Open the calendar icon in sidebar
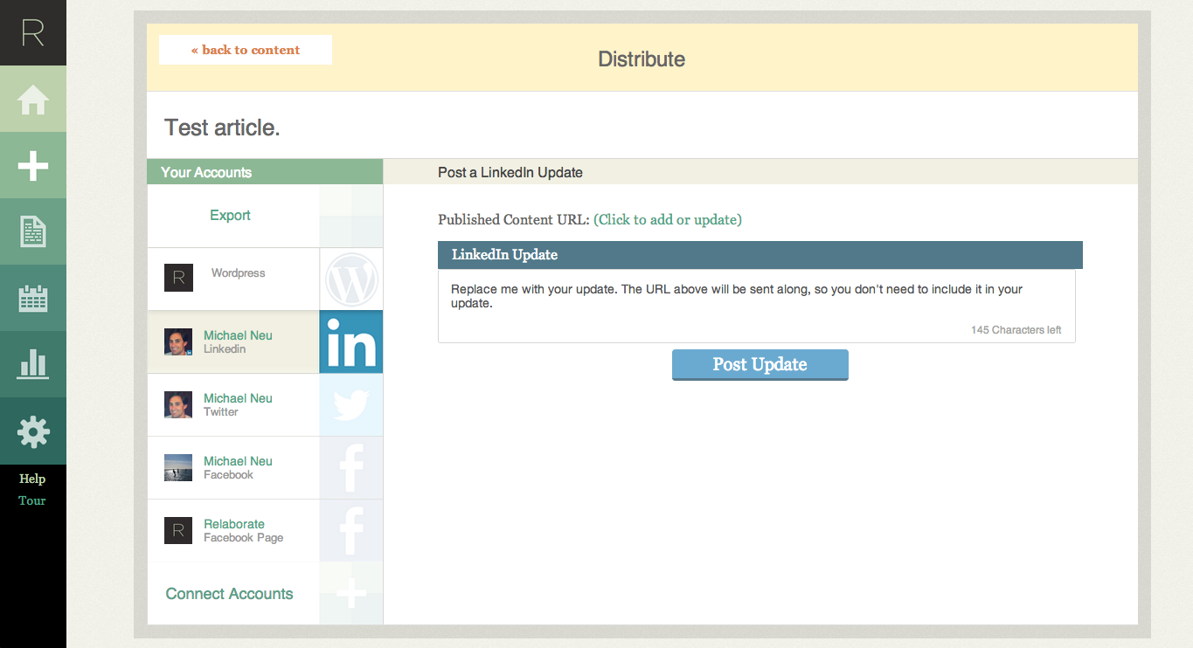Viewport: 1193px width, 648px height. (x=33, y=299)
